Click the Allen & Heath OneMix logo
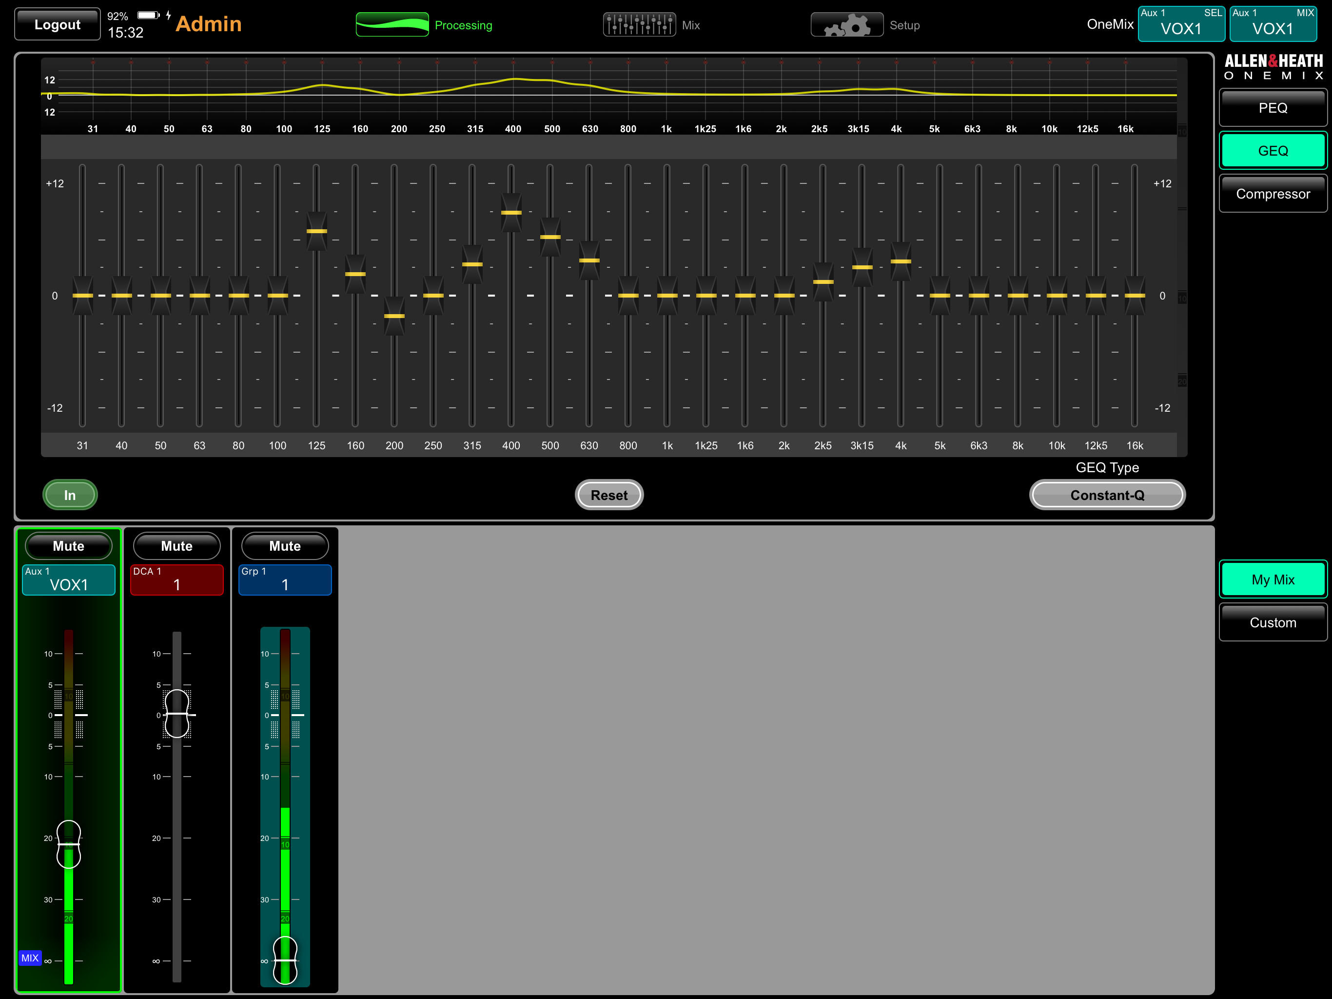This screenshot has width=1332, height=999. pyautogui.click(x=1273, y=67)
